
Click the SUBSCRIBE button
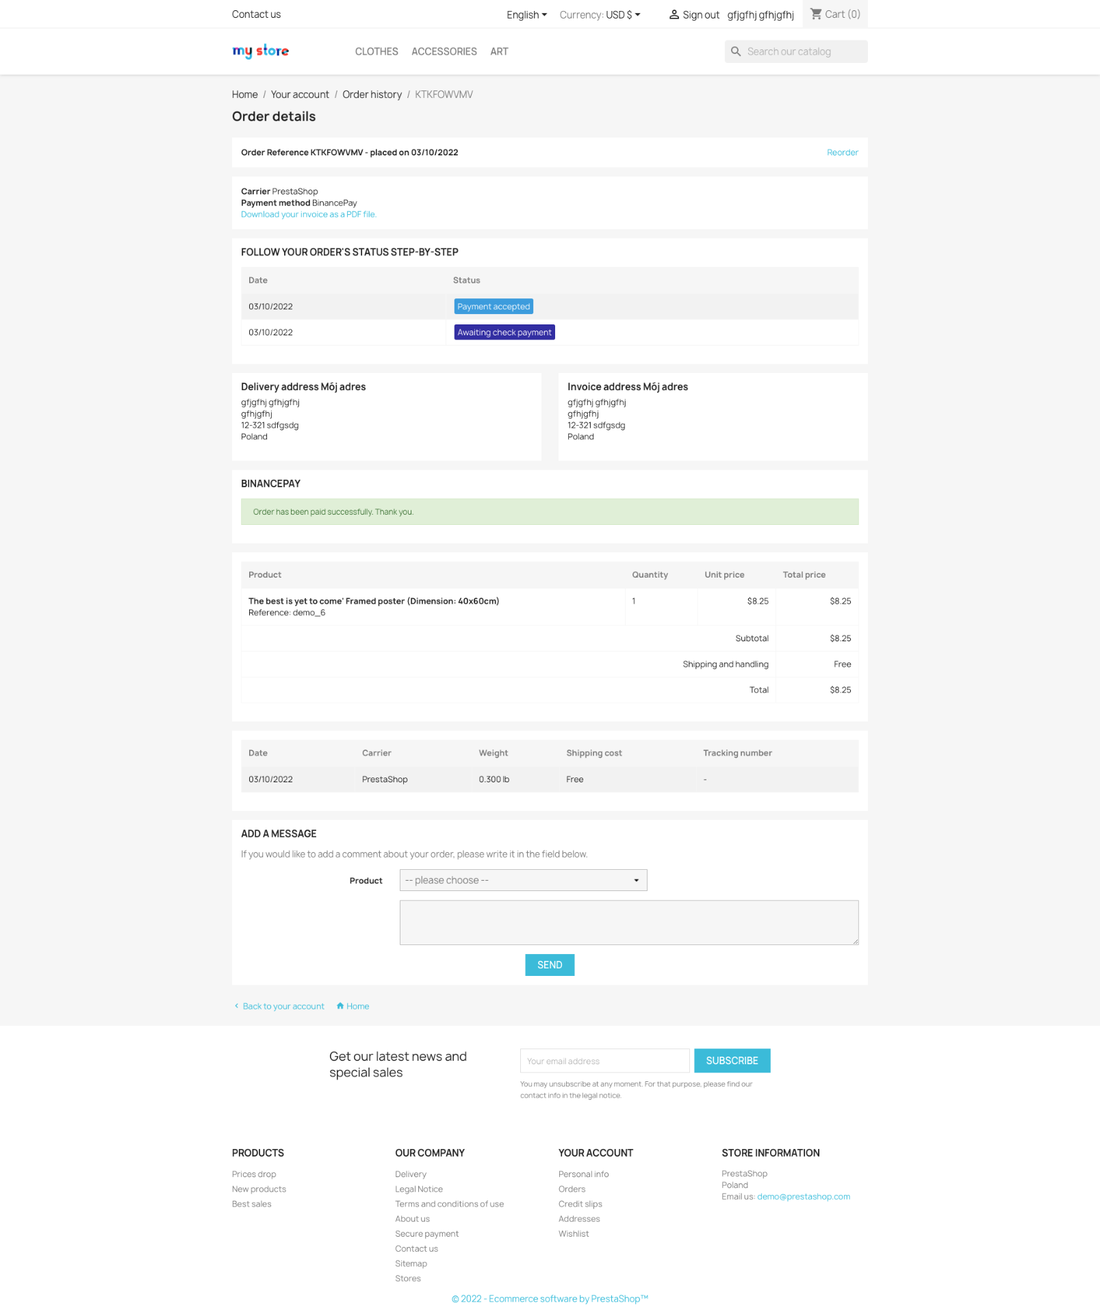point(732,1061)
